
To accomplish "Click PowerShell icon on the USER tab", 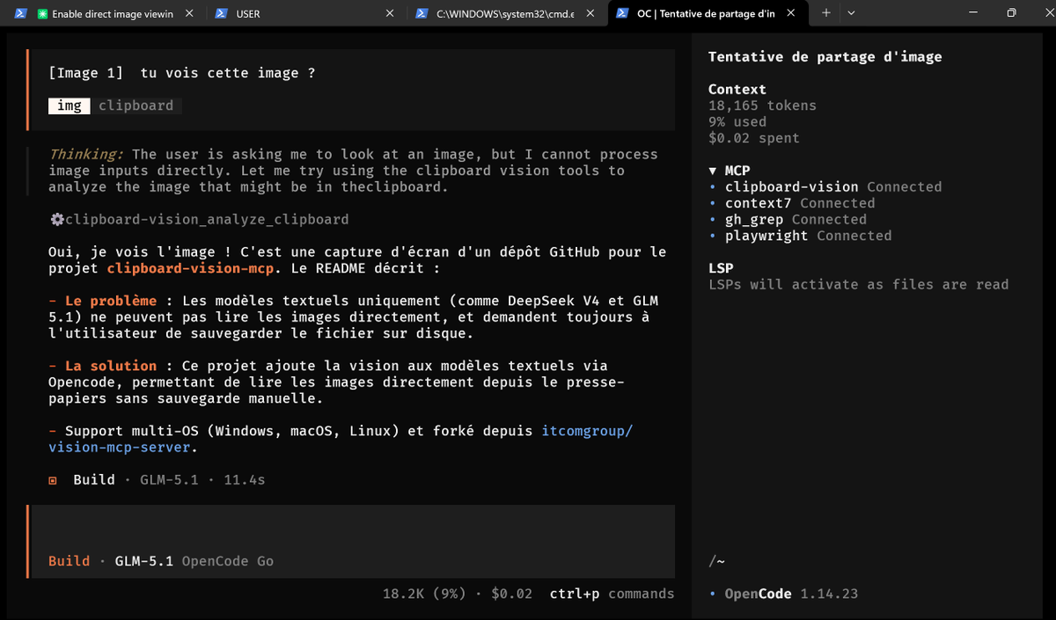I will click(222, 14).
